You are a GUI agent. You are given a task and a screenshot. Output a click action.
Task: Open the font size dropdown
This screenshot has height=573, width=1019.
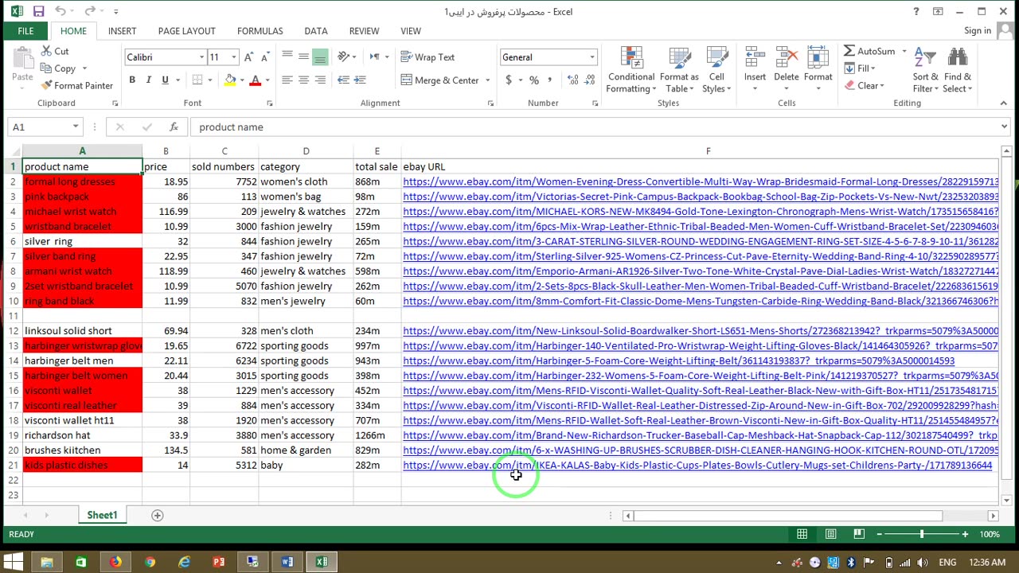233,57
